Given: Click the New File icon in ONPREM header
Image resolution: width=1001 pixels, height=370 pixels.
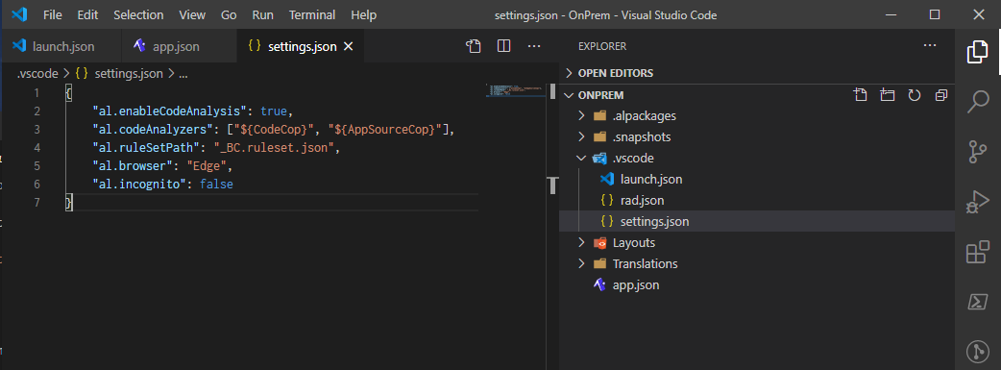Looking at the screenshot, I should [861, 95].
